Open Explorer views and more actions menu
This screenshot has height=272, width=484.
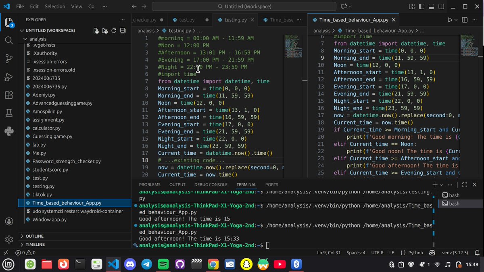coord(123,20)
